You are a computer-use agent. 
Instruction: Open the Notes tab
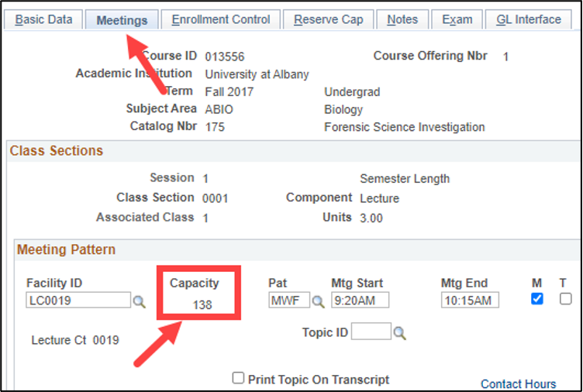(x=402, y=20)
